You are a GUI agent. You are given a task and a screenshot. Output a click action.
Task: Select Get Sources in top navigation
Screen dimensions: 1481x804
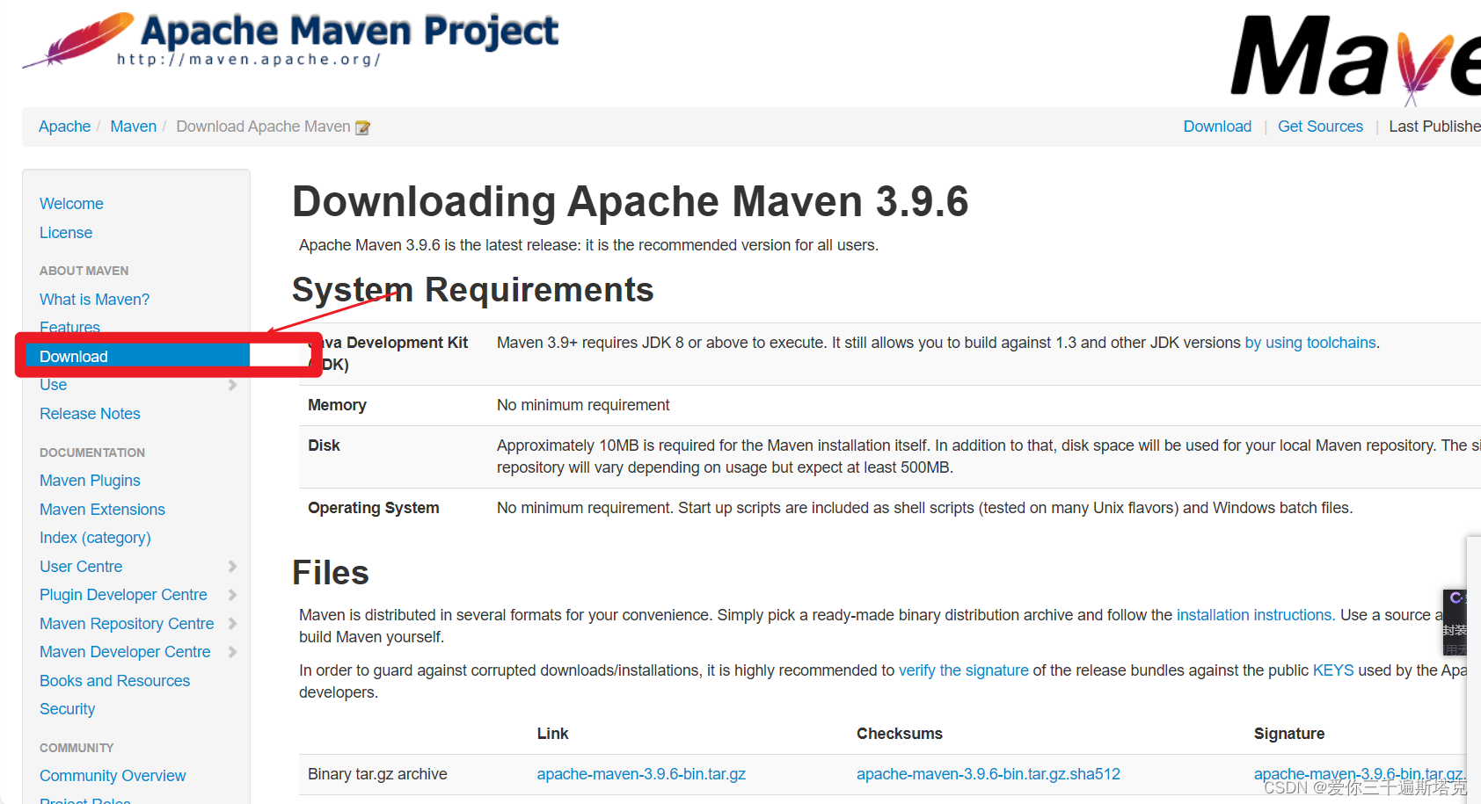click(1320, 126)
